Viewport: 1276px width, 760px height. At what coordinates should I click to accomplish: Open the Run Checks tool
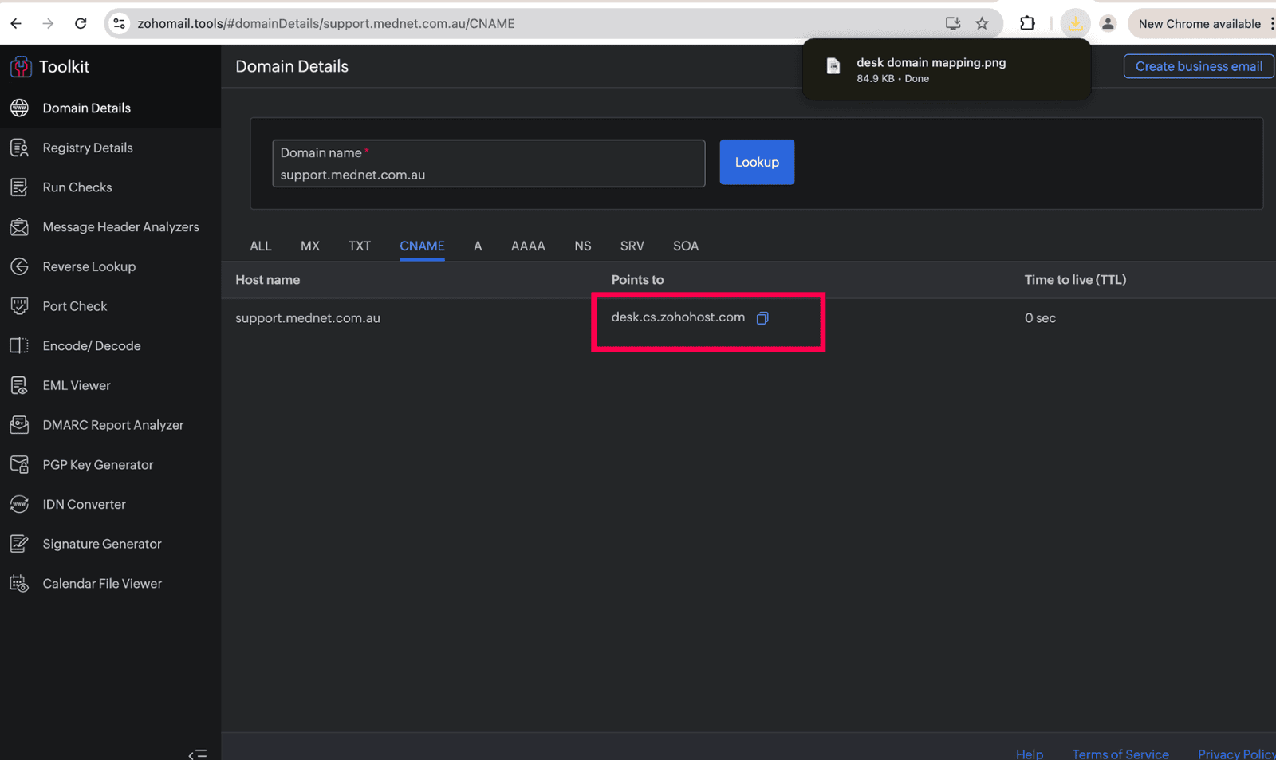tap(77, 187)
